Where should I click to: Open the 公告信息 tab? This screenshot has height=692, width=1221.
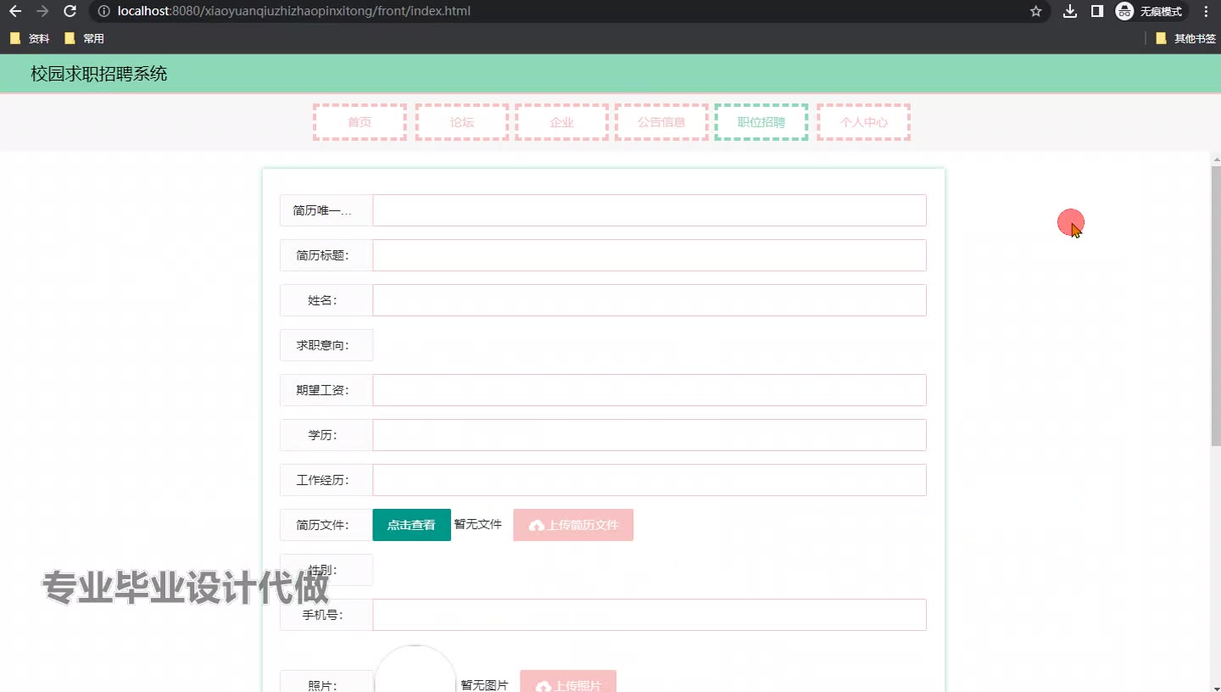pyautogui.click(x=661, y=122)
